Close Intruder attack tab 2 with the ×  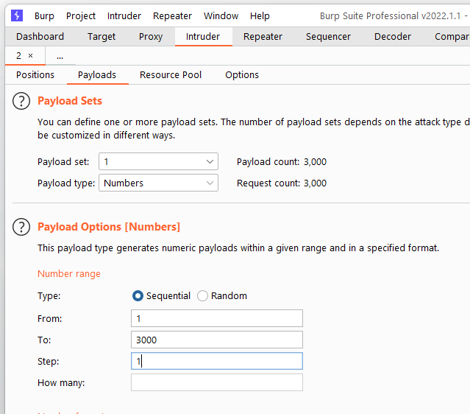coord(30,56)
